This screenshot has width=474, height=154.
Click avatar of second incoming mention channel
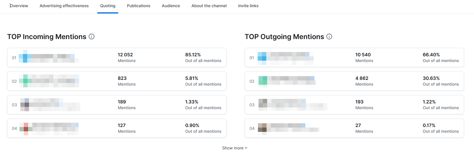tap(25, 81)
